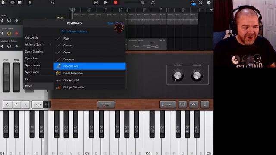Select Other category
The width and height of the screenshot is (276, 155).
pyautogui.click(x=38, y=86)
